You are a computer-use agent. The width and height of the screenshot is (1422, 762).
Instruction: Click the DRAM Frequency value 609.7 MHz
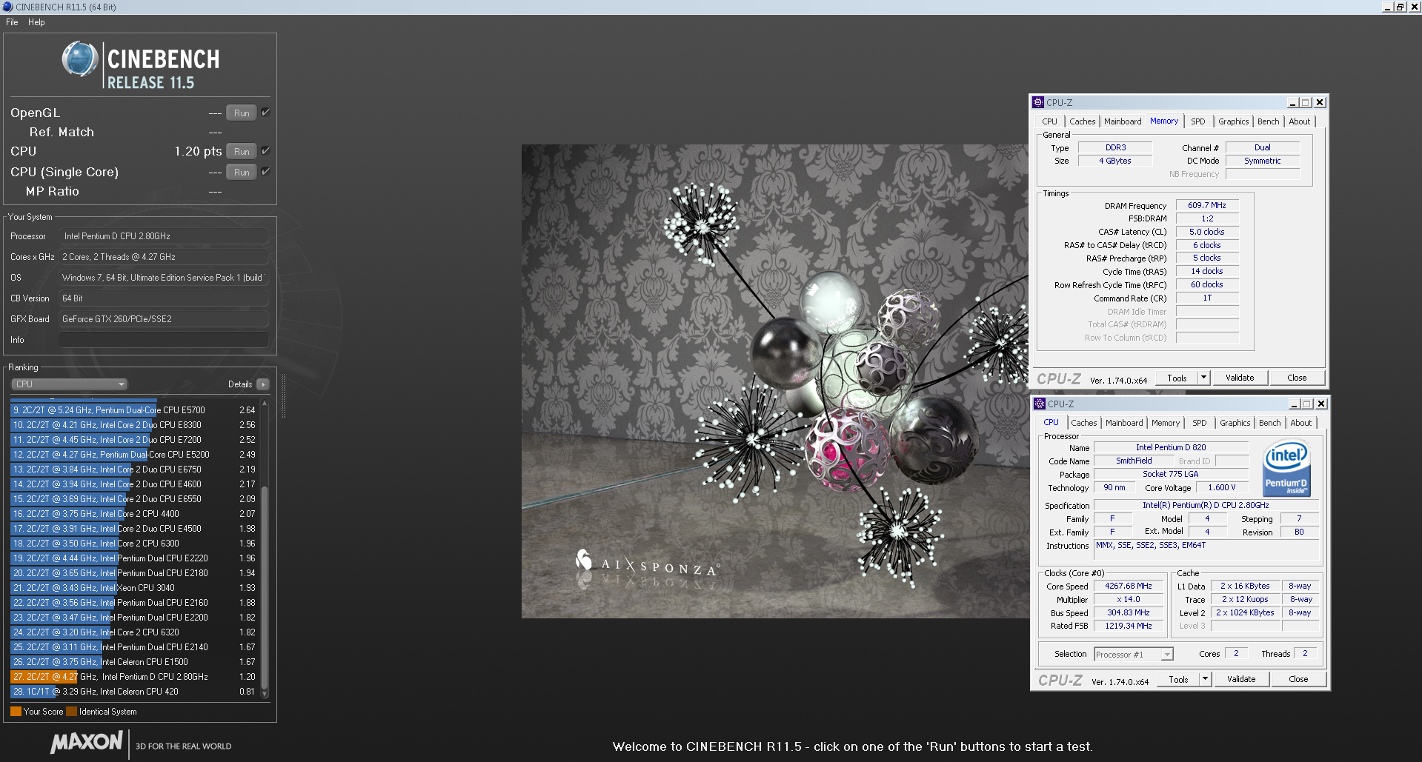[x=1207, y=206]
